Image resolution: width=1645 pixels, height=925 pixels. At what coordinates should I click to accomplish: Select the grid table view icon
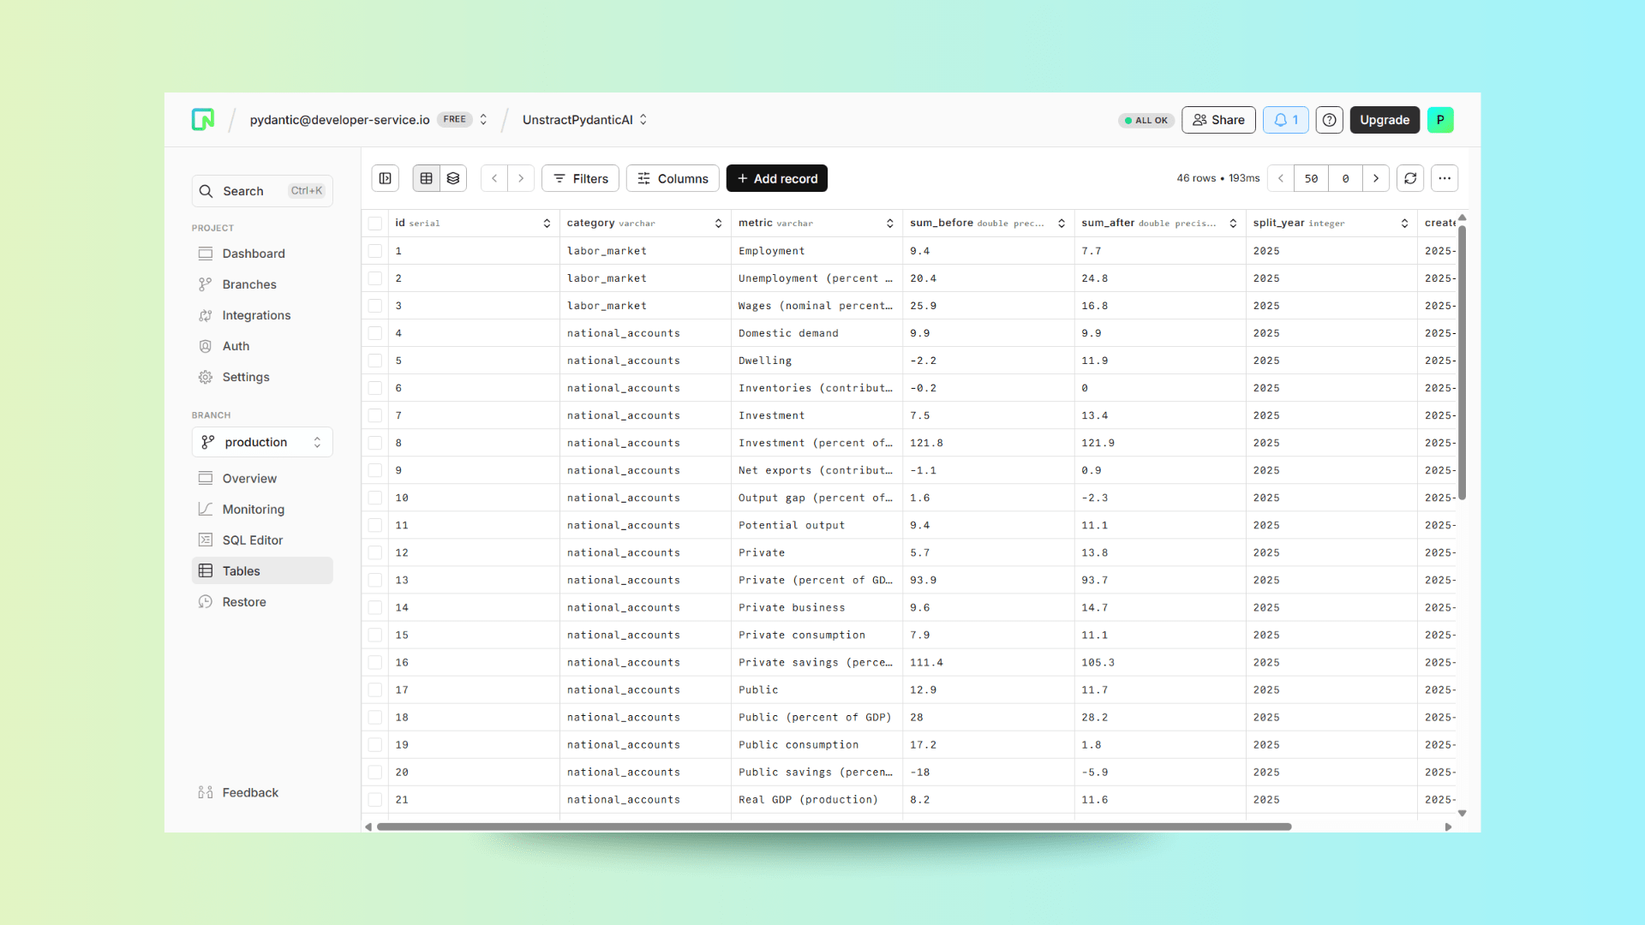pyautogui.click(x=427, y=178)
